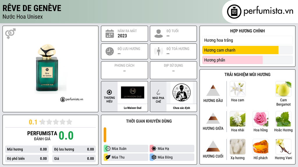Screen dimensions: 298x167
Task: Click the sillage radiating person icon
Action: point(159,51)
